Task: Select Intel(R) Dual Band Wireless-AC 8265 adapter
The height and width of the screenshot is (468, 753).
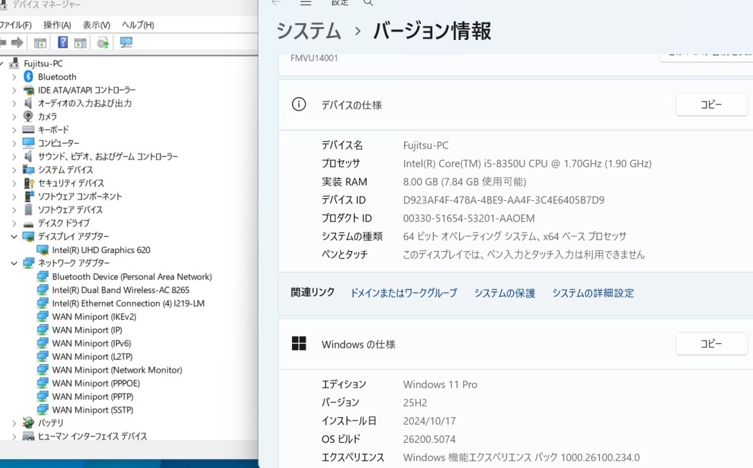Action: pyautogui.click(x=120, y=290)
